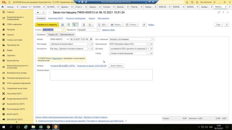Open the Договор record with its open icon
The width and height of the screenshot is (232, 130).
pos(152,49)
